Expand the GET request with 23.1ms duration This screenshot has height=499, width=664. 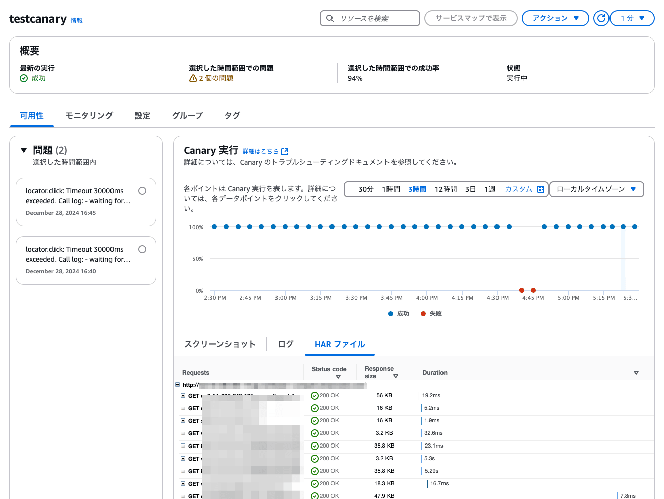(183, 446)
